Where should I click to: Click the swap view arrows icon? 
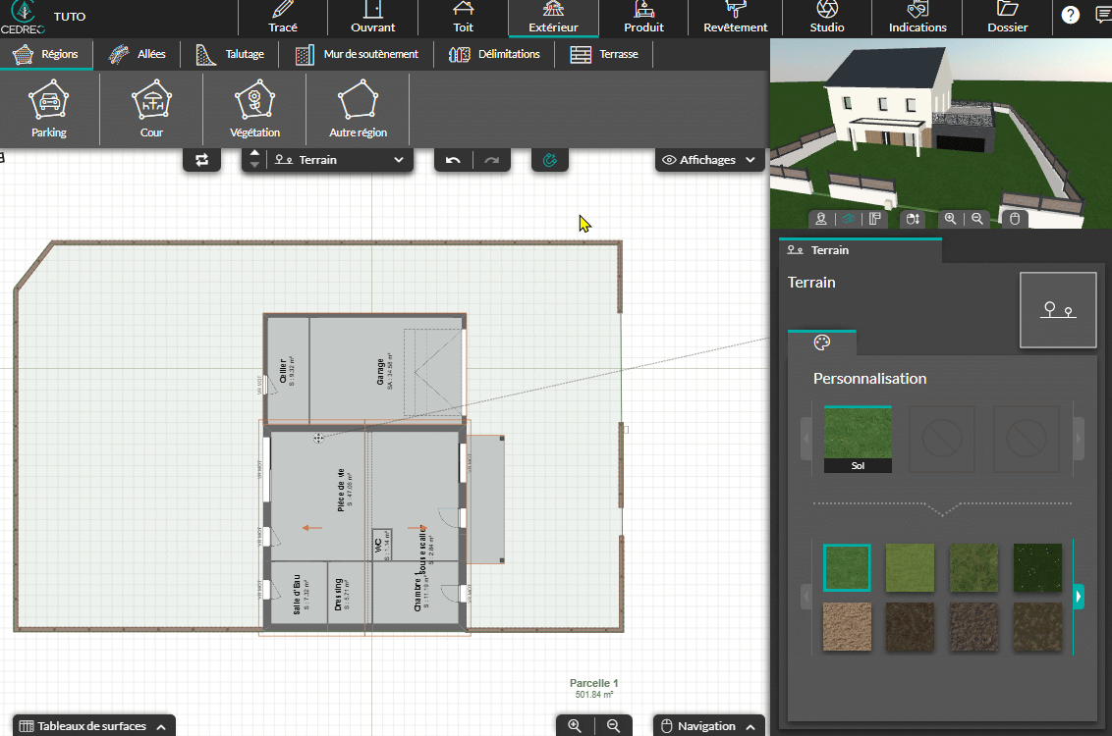tap(202, 160)
